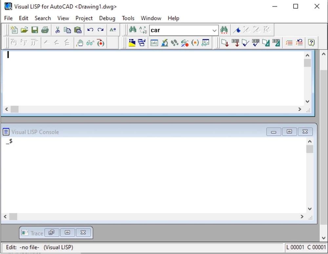Click the Add Watch eyeglasses icon
This screenshot has width=328, height=254.
[90, 43]
